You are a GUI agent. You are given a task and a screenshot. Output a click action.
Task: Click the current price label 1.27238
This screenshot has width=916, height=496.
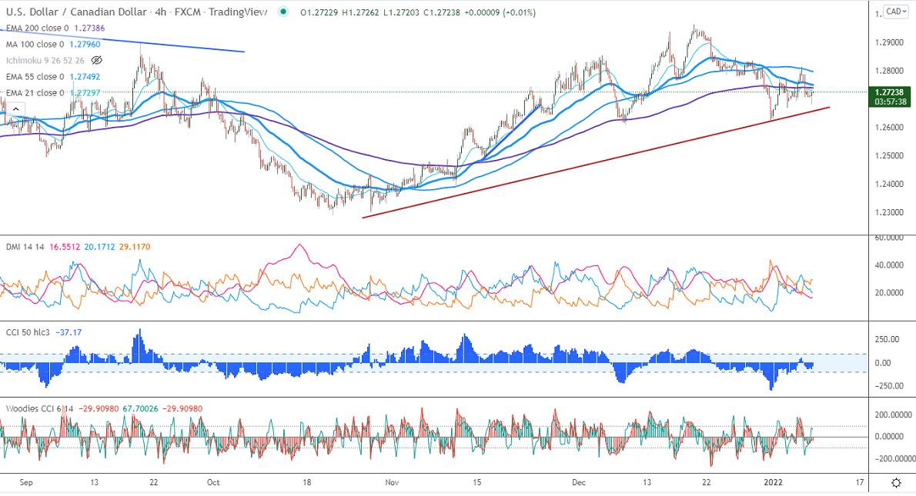pyautogui.click(x=890, y=92)
